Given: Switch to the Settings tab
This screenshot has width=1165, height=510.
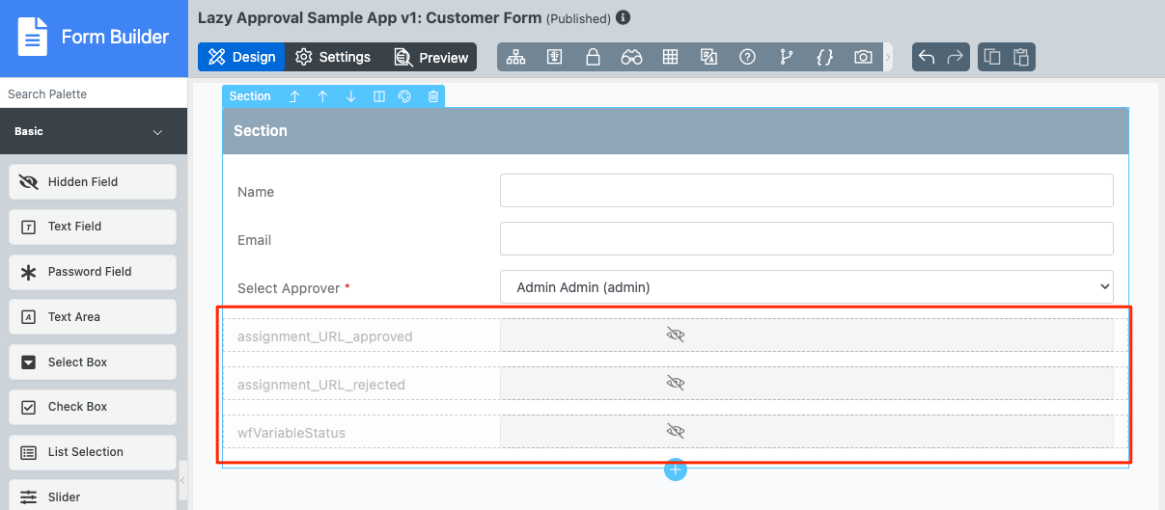Looking at the screenshot, I should point(333,57).
